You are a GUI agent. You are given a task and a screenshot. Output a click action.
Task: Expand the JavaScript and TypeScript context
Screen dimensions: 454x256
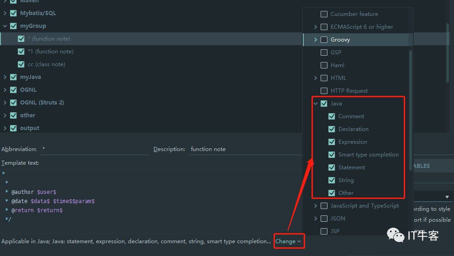coord(316,206)
